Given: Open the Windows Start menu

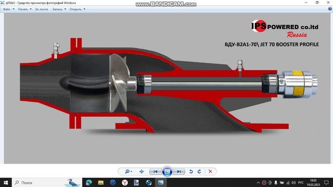Looking at the screenshot, I should click(6, 182).
